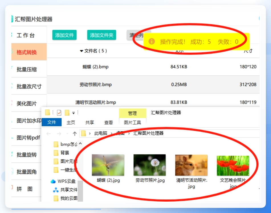Viewport: 271px width, 213px height.
Task: Open the 背景 folder in navigation pane
Action: (61, 153)
